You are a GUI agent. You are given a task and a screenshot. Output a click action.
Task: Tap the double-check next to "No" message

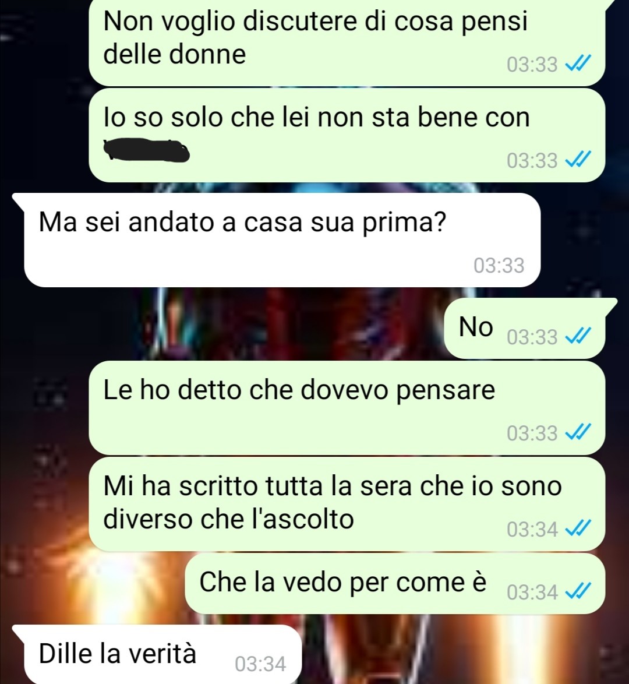tap(578, 336)
